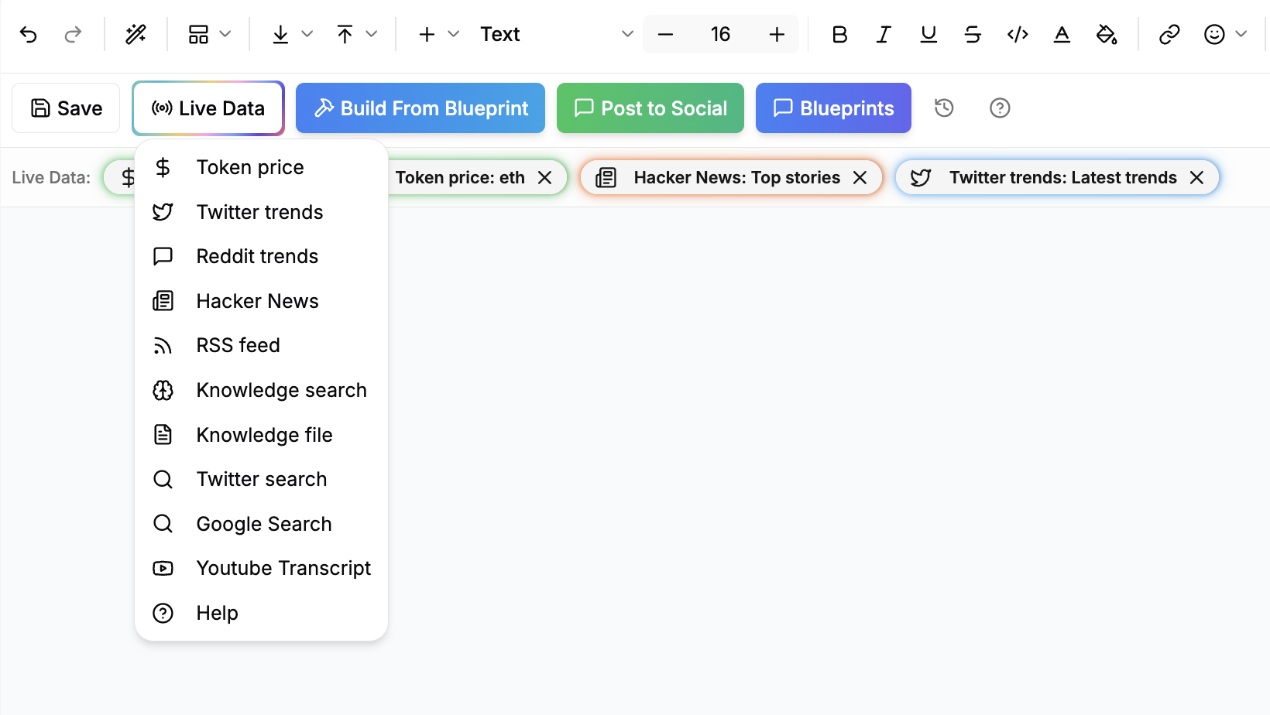Expand the import options chevron

307,34
